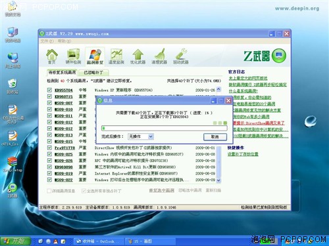Click the Z武器 logo in the header

pos(265,56)
